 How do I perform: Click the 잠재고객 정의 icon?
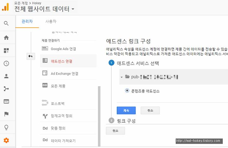tap(45, 116)
